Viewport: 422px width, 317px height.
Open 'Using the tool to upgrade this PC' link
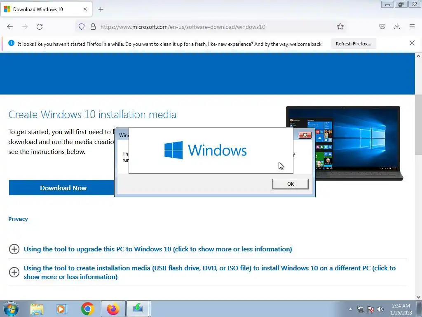pos(158,249)
